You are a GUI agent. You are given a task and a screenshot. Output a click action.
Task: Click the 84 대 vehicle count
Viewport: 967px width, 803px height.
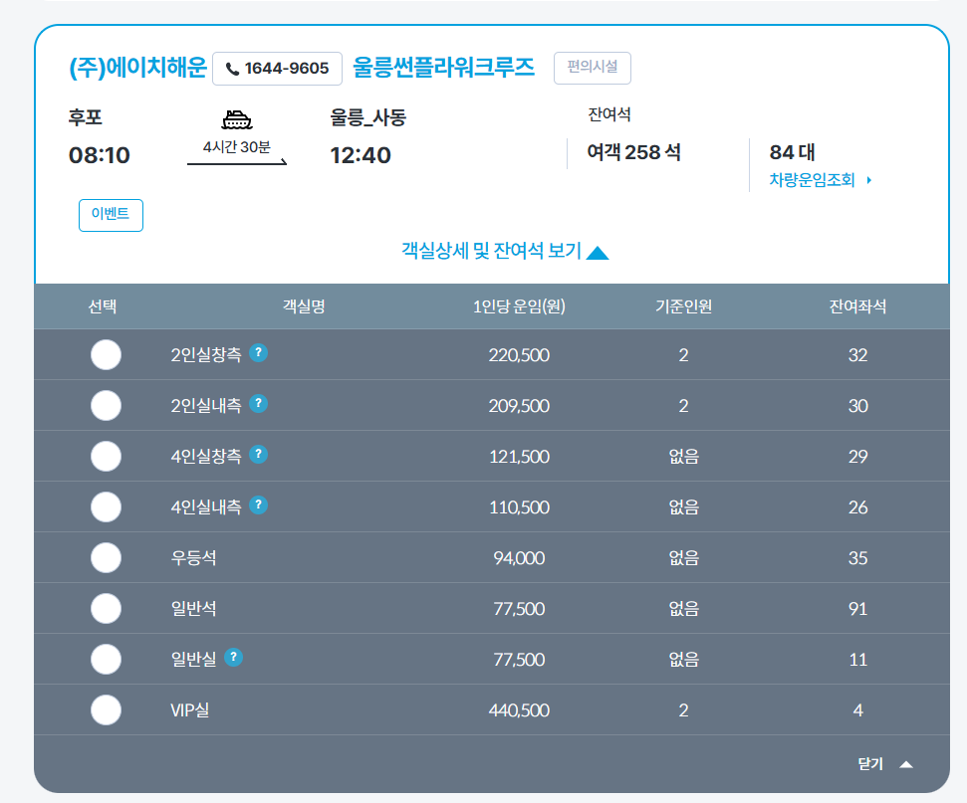[x=793, y=152]
